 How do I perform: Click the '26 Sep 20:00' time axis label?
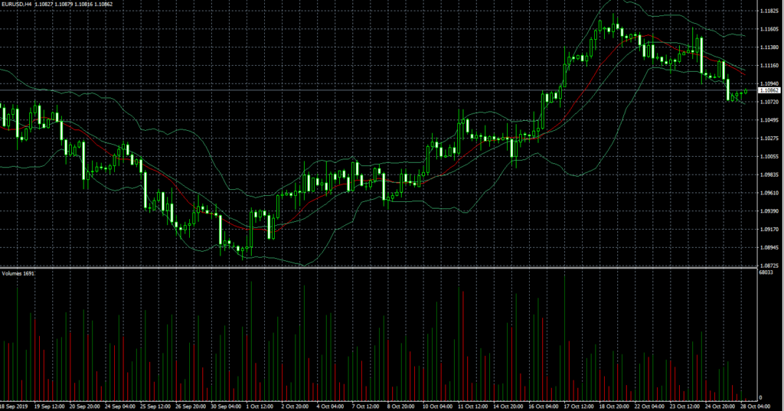(191, 406)
